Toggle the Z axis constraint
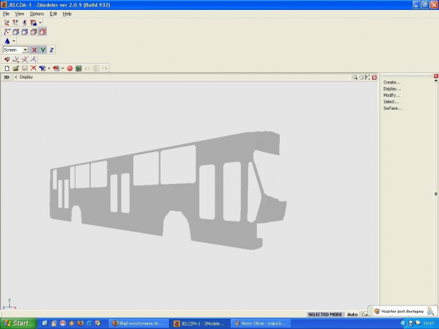The image size is (439, 329). [x=52, y=50]
